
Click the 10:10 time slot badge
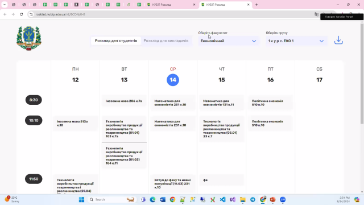coord(34,120)
